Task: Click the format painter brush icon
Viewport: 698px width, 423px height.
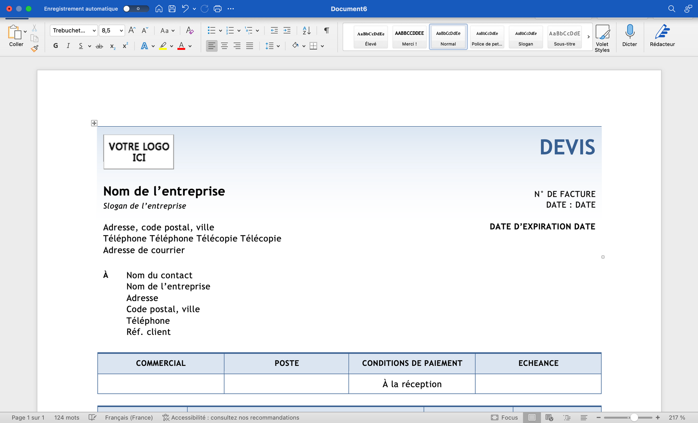Action: (35, 49)
